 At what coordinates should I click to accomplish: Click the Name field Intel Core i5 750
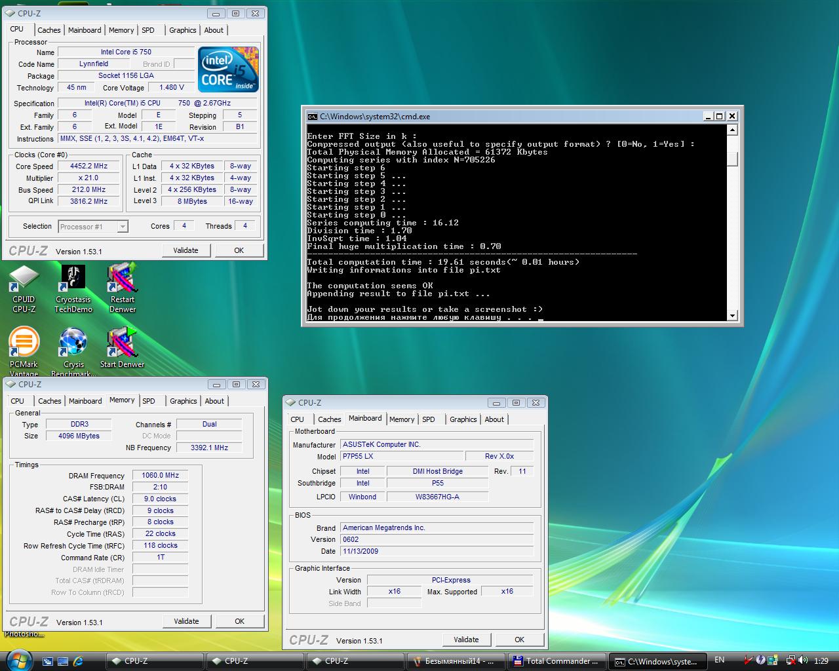[x=126, y=52]
